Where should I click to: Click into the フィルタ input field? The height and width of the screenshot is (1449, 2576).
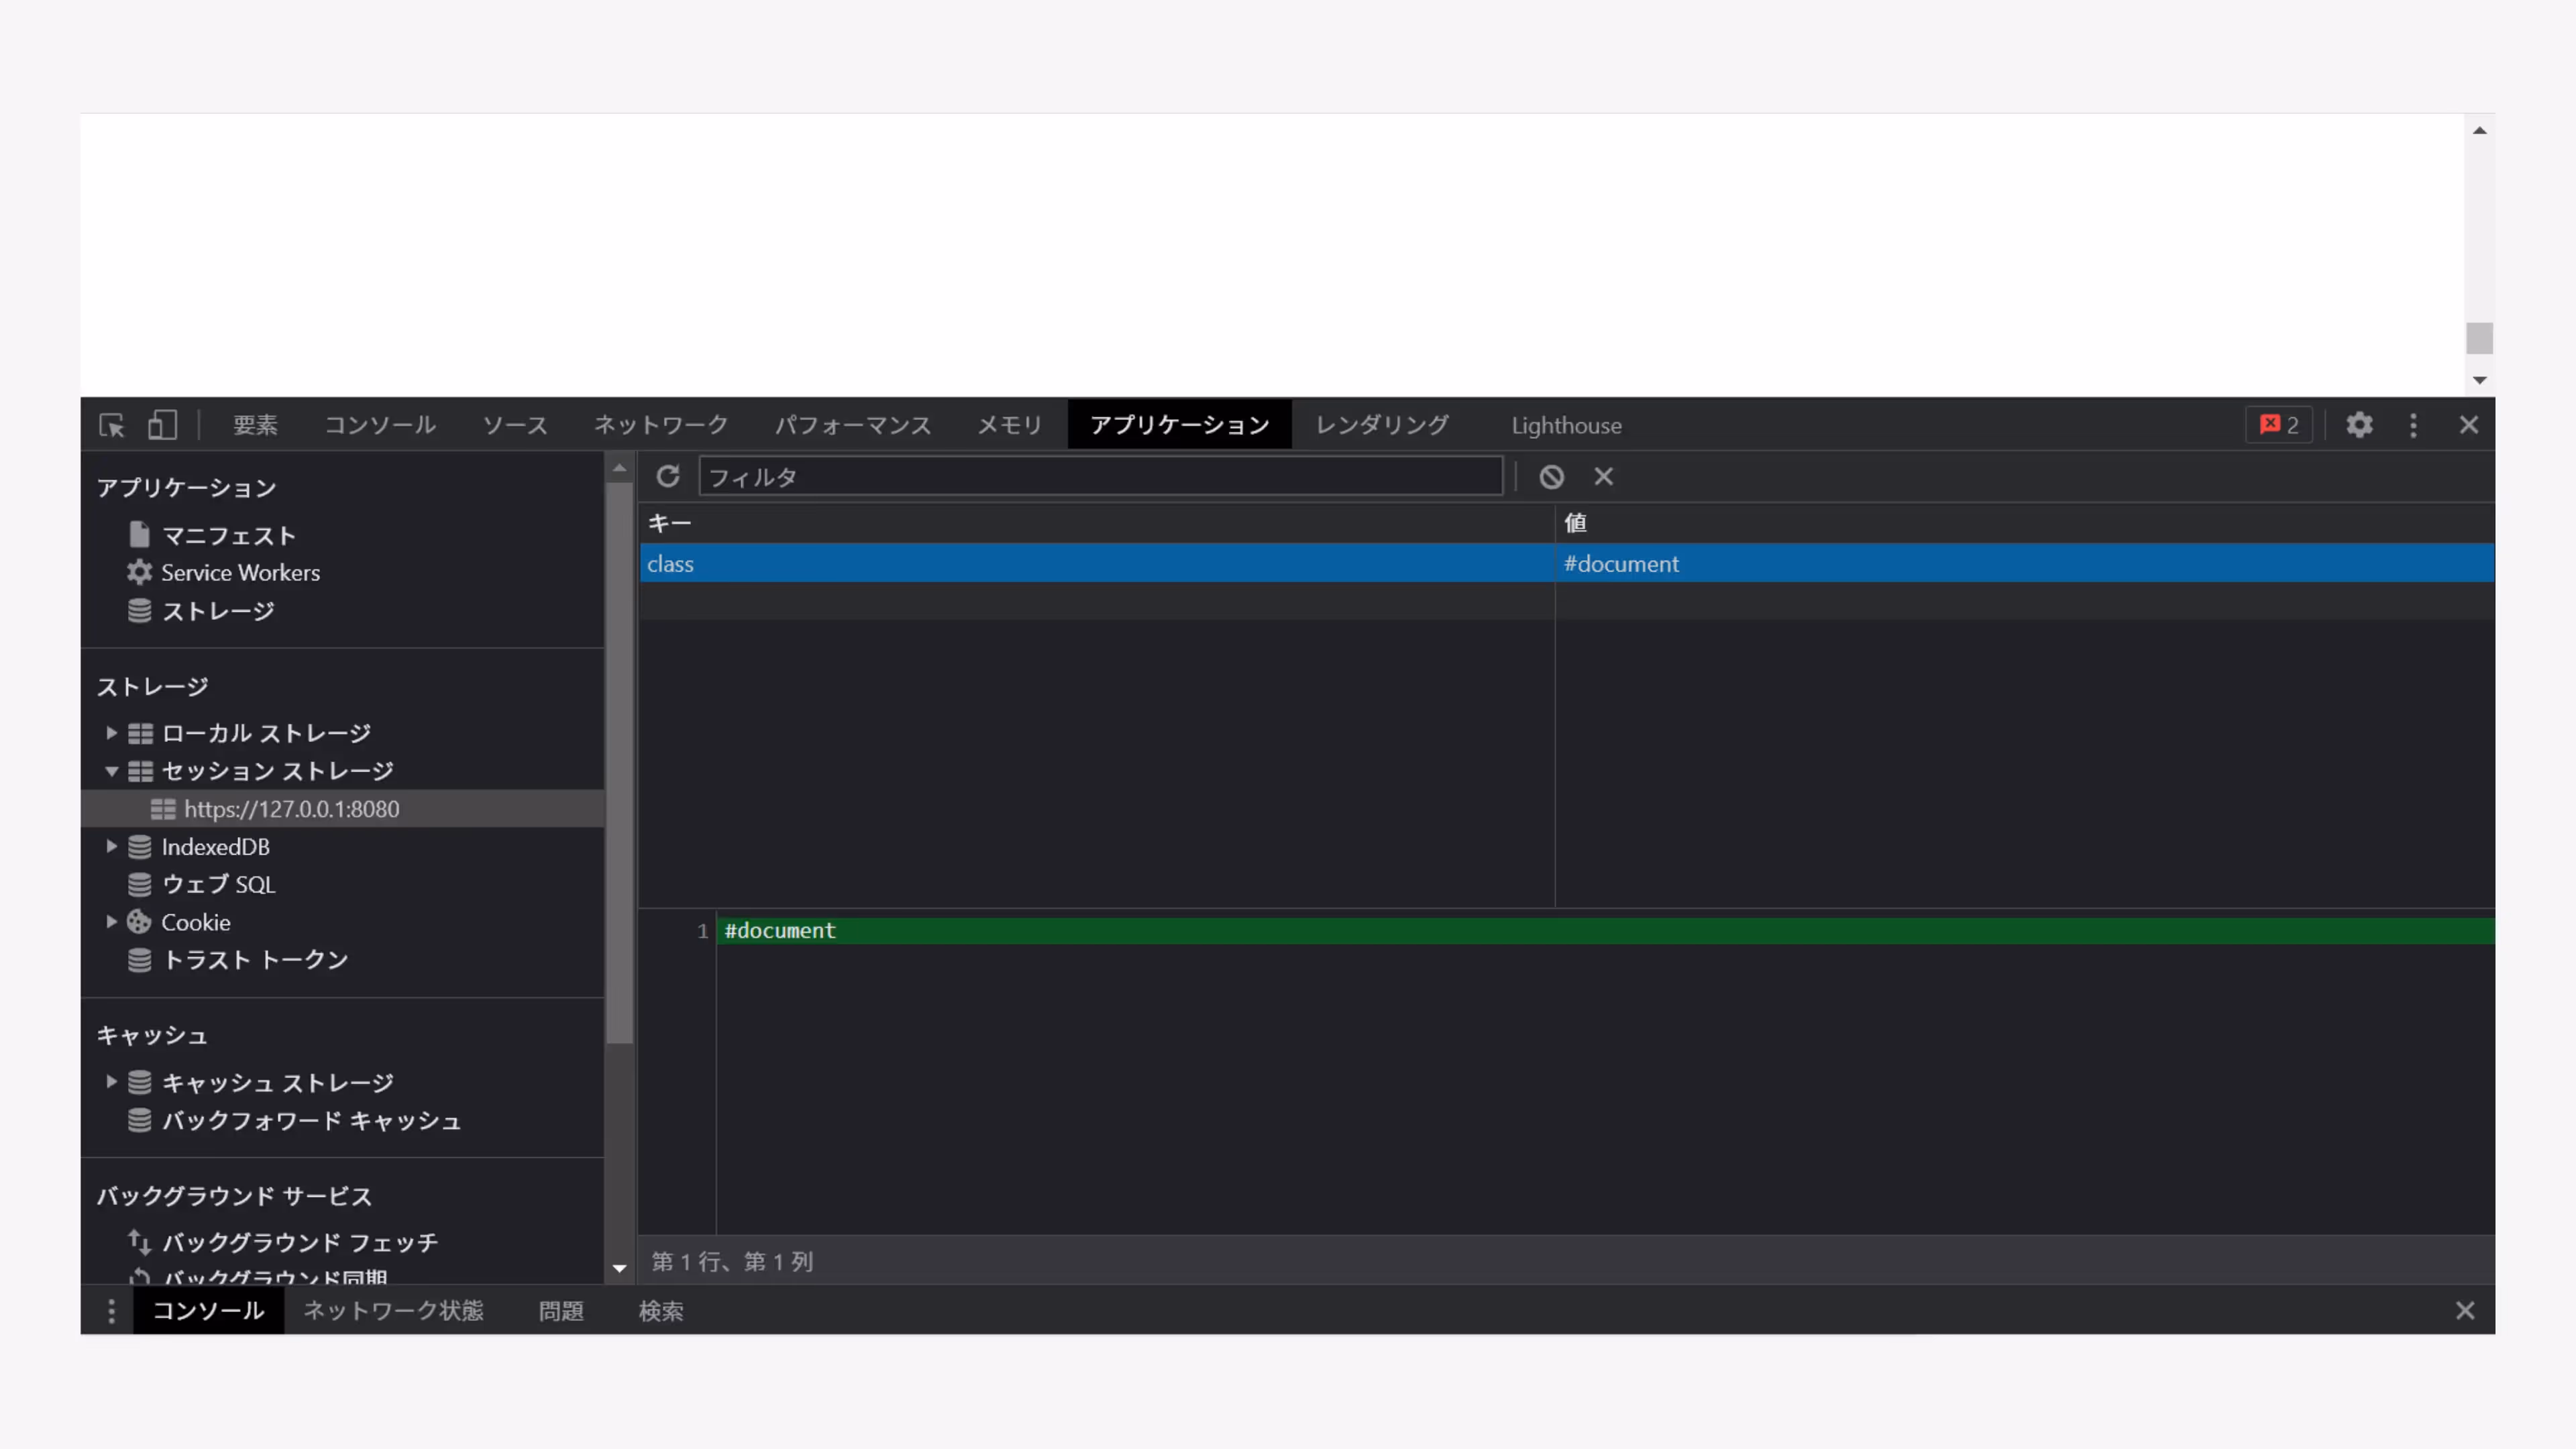click(x=1100, y=477)
